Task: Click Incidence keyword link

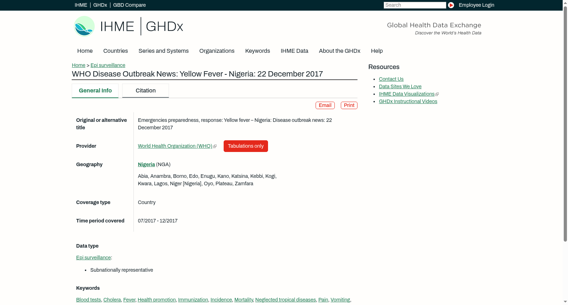Action: (x=221, y=300)
